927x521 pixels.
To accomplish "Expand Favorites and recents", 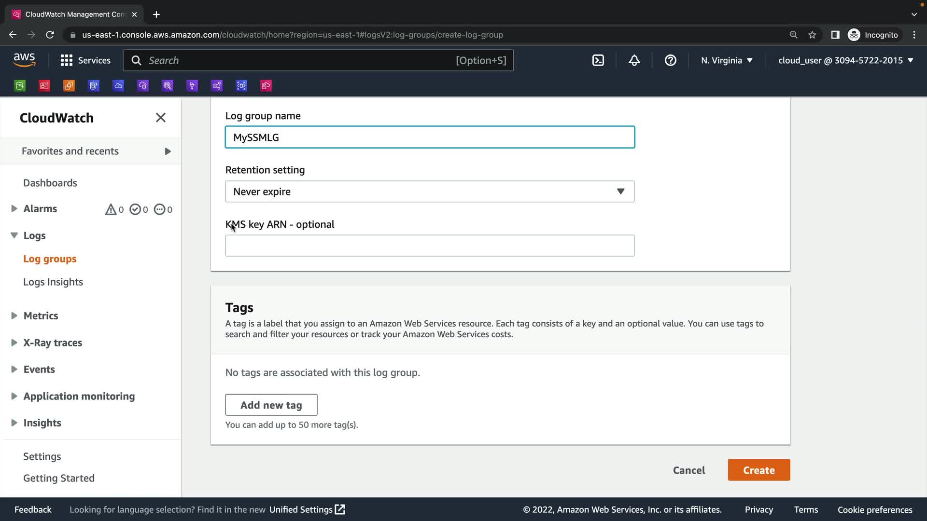I will tap(168, 151).
